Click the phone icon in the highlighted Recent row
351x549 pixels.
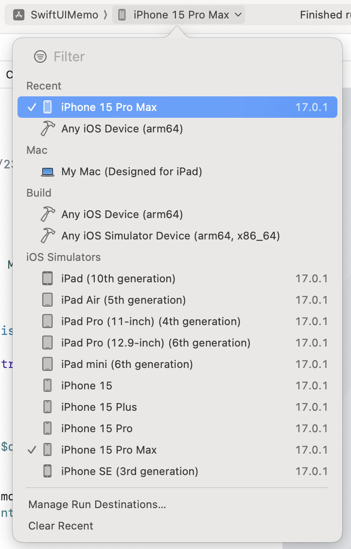click(x=48, y=107)
